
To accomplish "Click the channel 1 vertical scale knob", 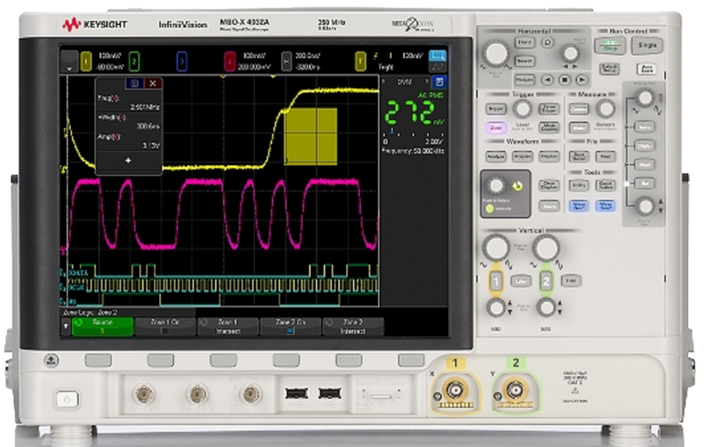I will (x=496, y=248).
